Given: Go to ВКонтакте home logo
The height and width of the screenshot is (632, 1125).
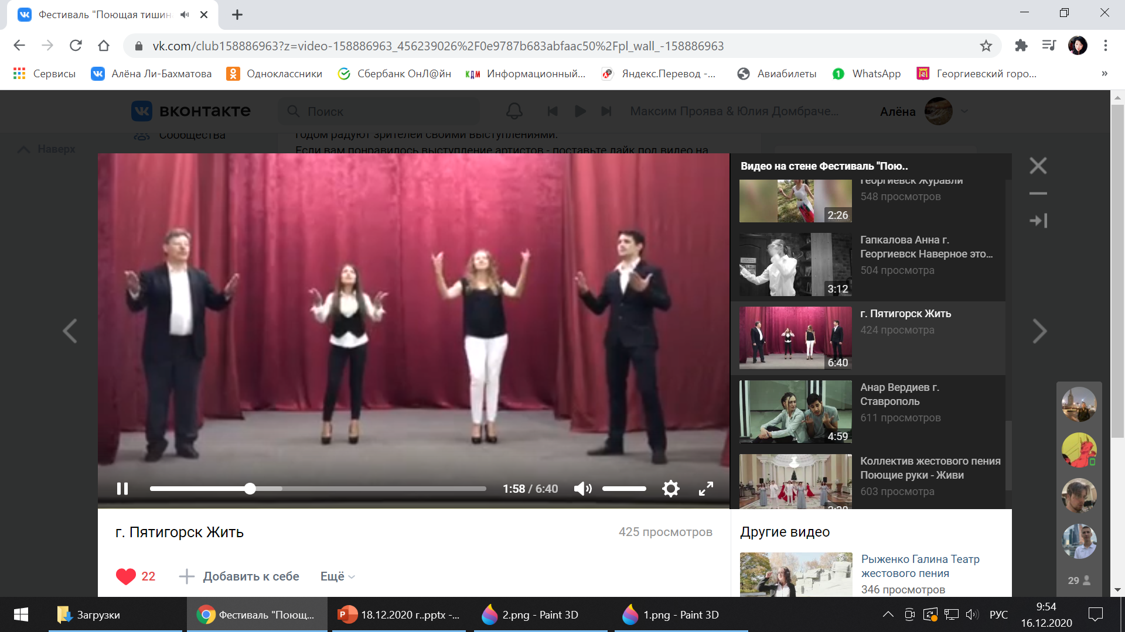Looking at the screenshot, I should [x=192, y=111].
